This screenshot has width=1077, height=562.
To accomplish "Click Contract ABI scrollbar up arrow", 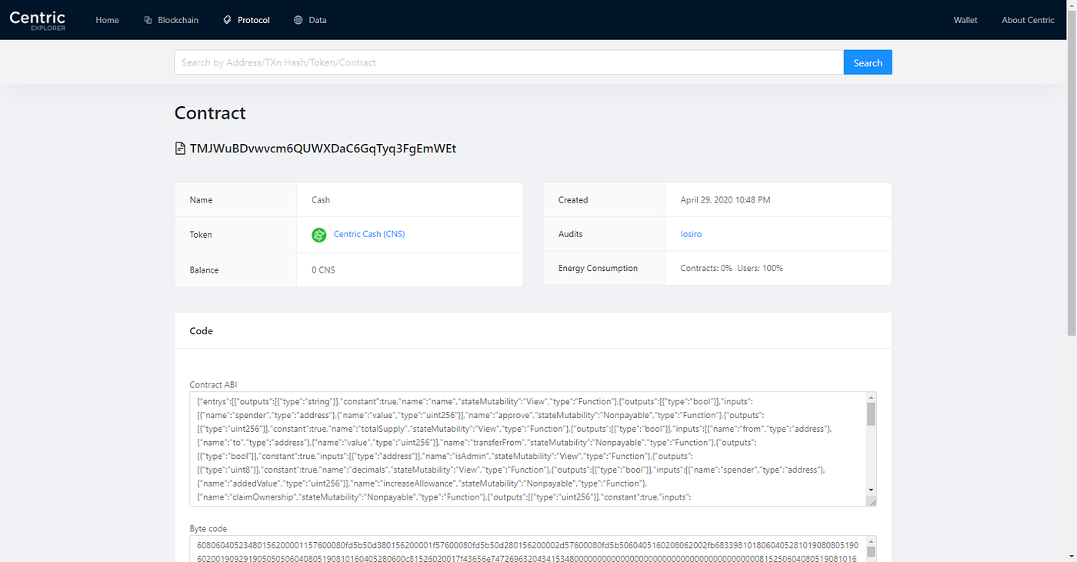I will pos(871,397).
